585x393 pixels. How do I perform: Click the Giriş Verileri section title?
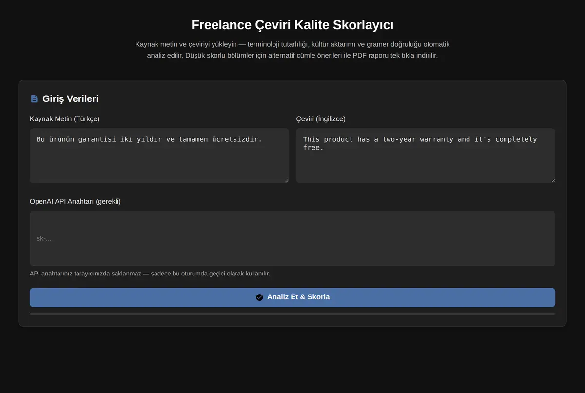point(71,99)
